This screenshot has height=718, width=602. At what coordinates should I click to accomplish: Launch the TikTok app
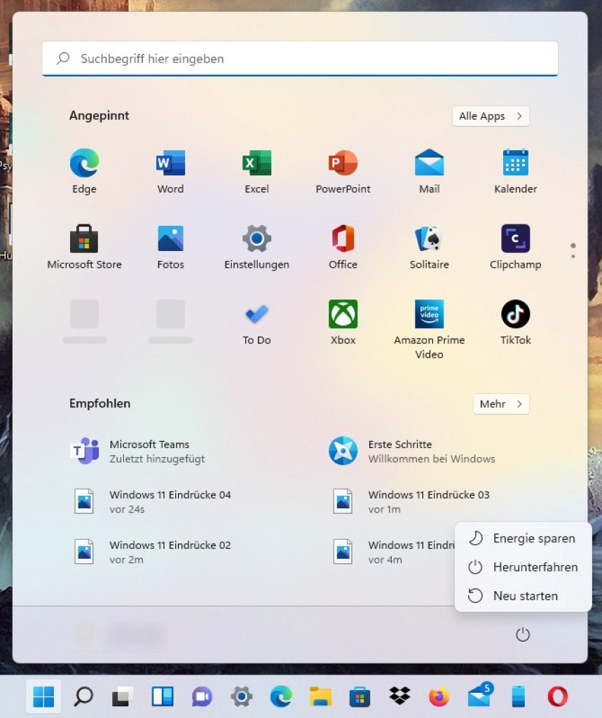[x=516, y=323]
